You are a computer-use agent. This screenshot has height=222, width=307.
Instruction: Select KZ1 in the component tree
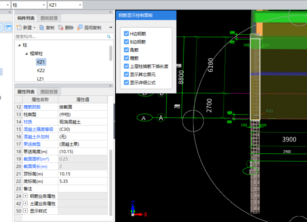pyautogui.click(x=41, y=62)
